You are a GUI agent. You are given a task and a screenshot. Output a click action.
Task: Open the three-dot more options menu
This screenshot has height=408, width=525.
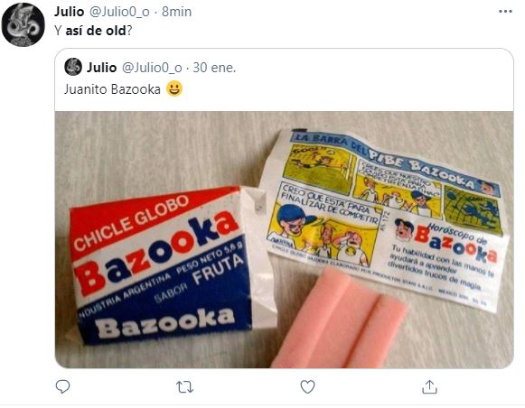[x=505, y=12]
